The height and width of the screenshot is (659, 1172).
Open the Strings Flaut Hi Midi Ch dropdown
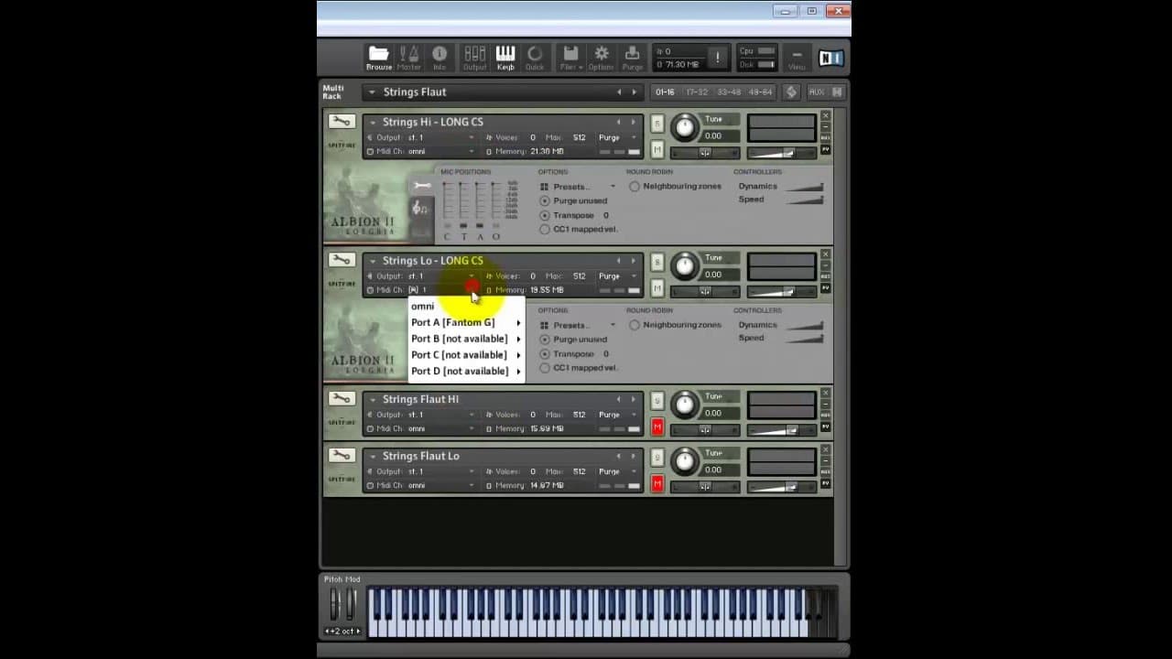click(x=440, y=428)
